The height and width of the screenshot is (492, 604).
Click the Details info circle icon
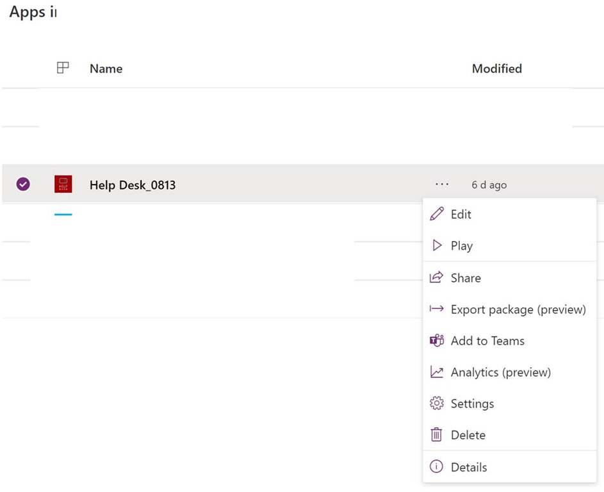coord(436,467)
